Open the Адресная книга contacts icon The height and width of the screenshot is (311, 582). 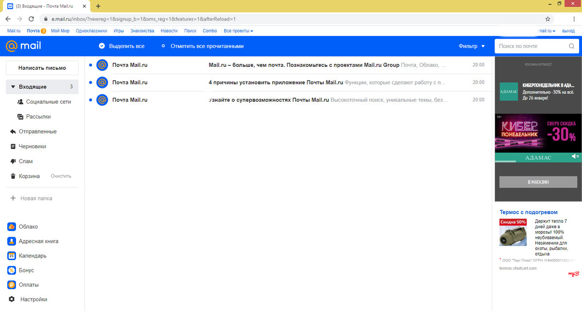12,241
